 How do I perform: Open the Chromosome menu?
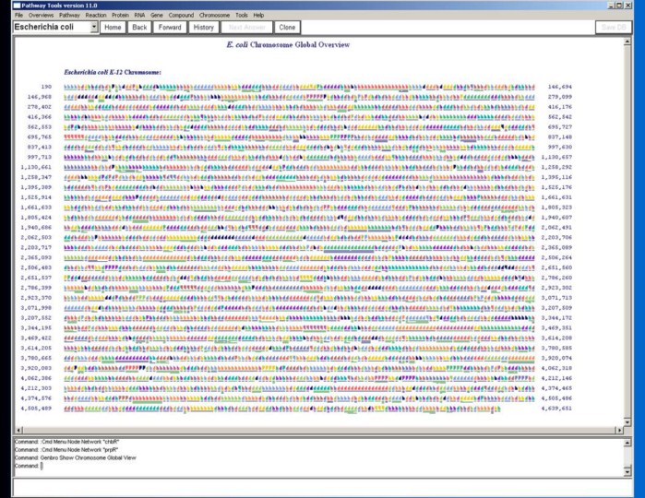click(215, 16)
